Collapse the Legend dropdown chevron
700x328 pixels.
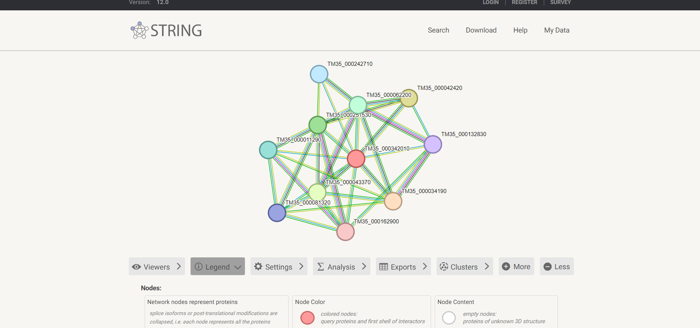(x=238, y=267)
